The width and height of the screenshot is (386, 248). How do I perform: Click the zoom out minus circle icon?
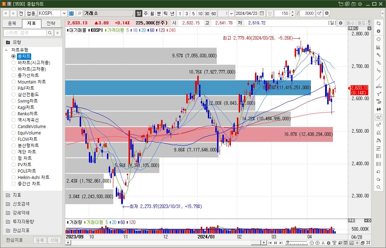pyautogui.click(x=312, y=243)
